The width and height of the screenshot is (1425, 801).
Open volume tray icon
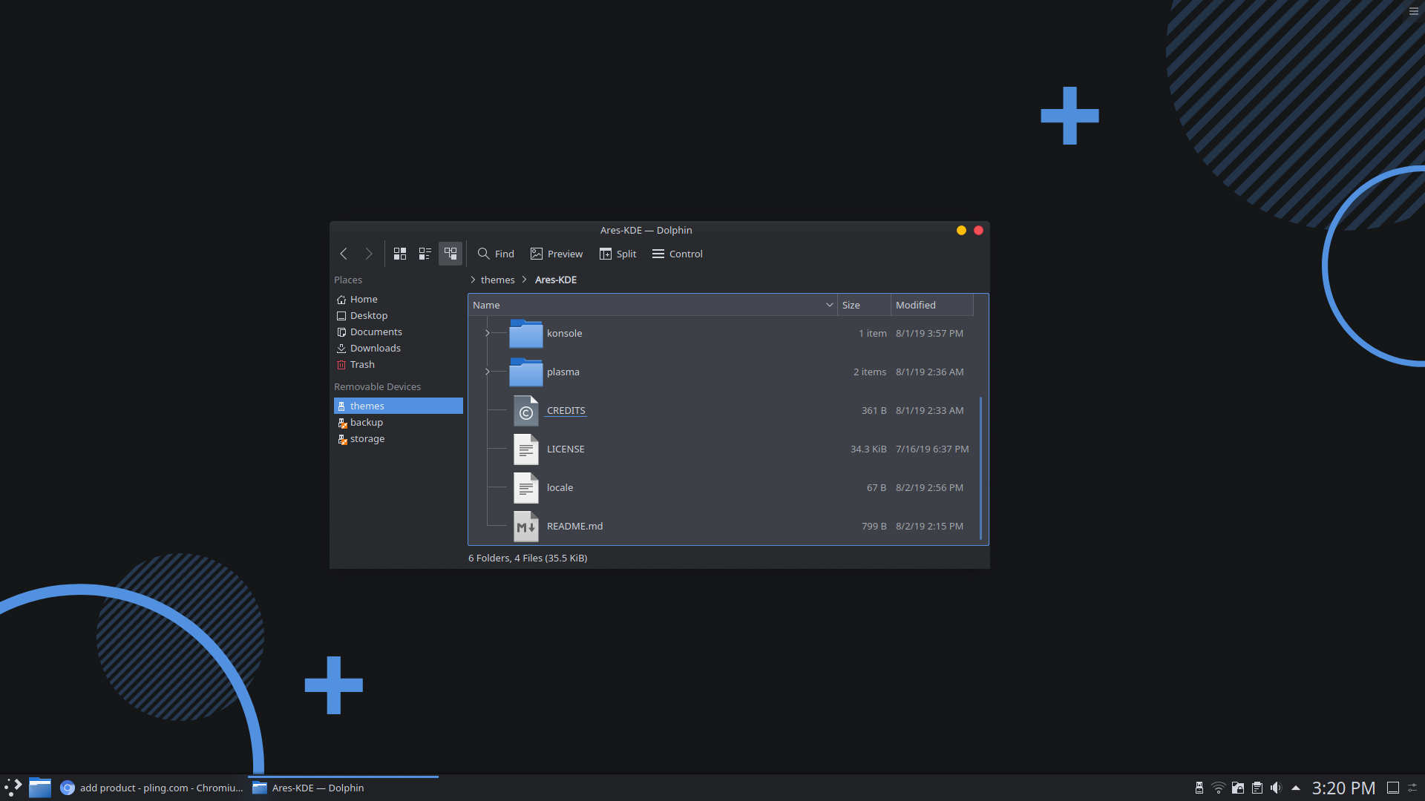[1276, 788]
